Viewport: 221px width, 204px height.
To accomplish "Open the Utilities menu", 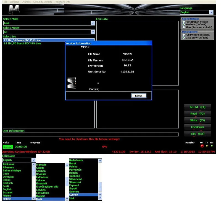I will pyautogui.click(x=26, y=2).
